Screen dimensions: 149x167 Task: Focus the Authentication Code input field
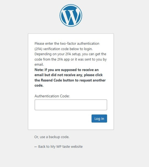coord(71,105)
